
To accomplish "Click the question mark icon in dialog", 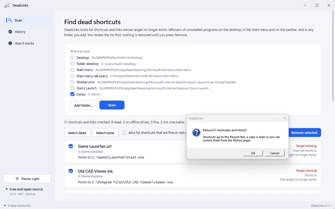I will click(196, 132).
